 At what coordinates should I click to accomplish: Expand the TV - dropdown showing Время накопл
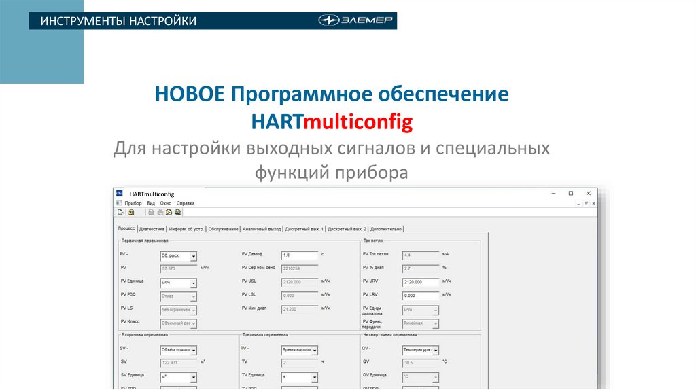[300, 350]
